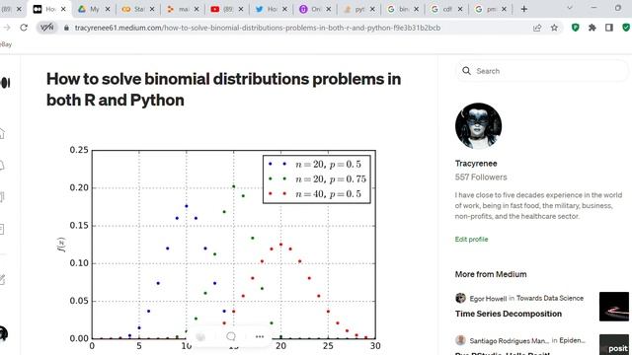Focus the Medium Search field
This screenshot has height=355, width=632.
542,71
